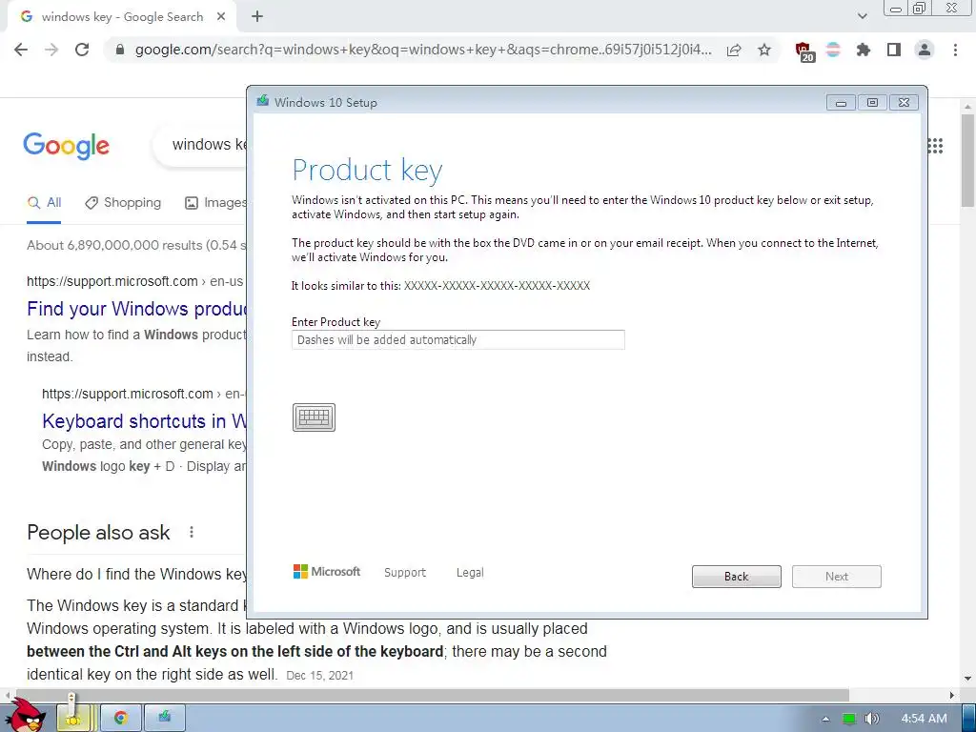This screenshot has width=976, height=732.
Task: Open Keyboard shortcuts in Windows result
Action: tap(145, 421)
